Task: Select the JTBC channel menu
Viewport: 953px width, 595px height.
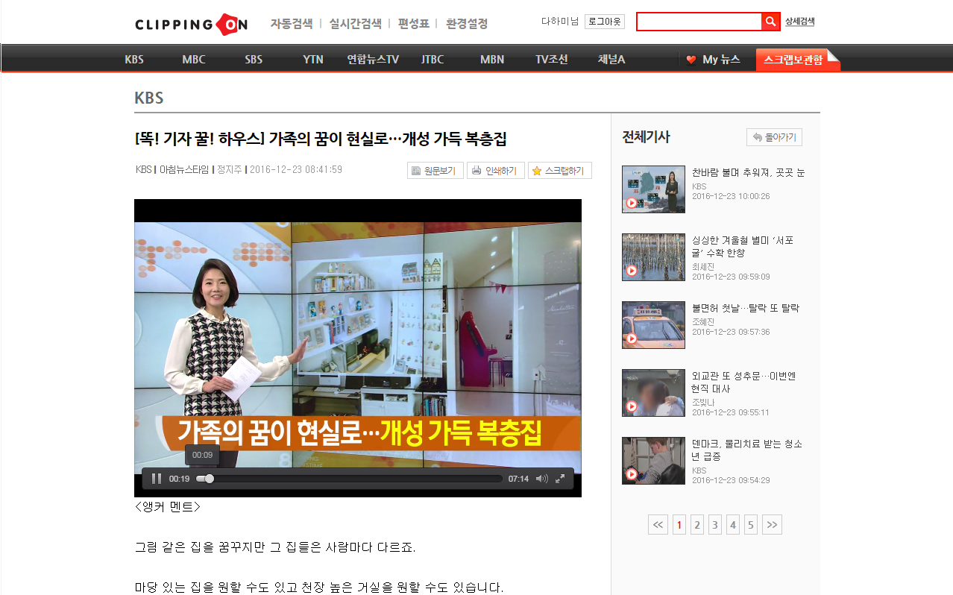Action: 433,60
